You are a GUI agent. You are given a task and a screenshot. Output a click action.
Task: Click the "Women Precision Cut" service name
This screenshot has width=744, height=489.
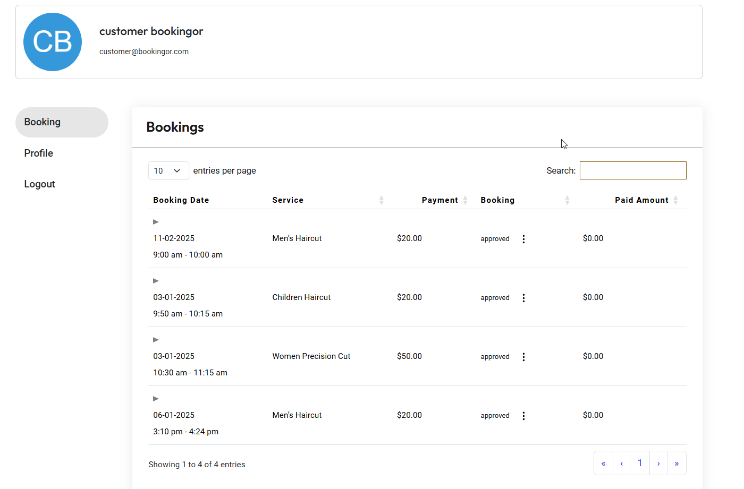(x=311, y=356)
